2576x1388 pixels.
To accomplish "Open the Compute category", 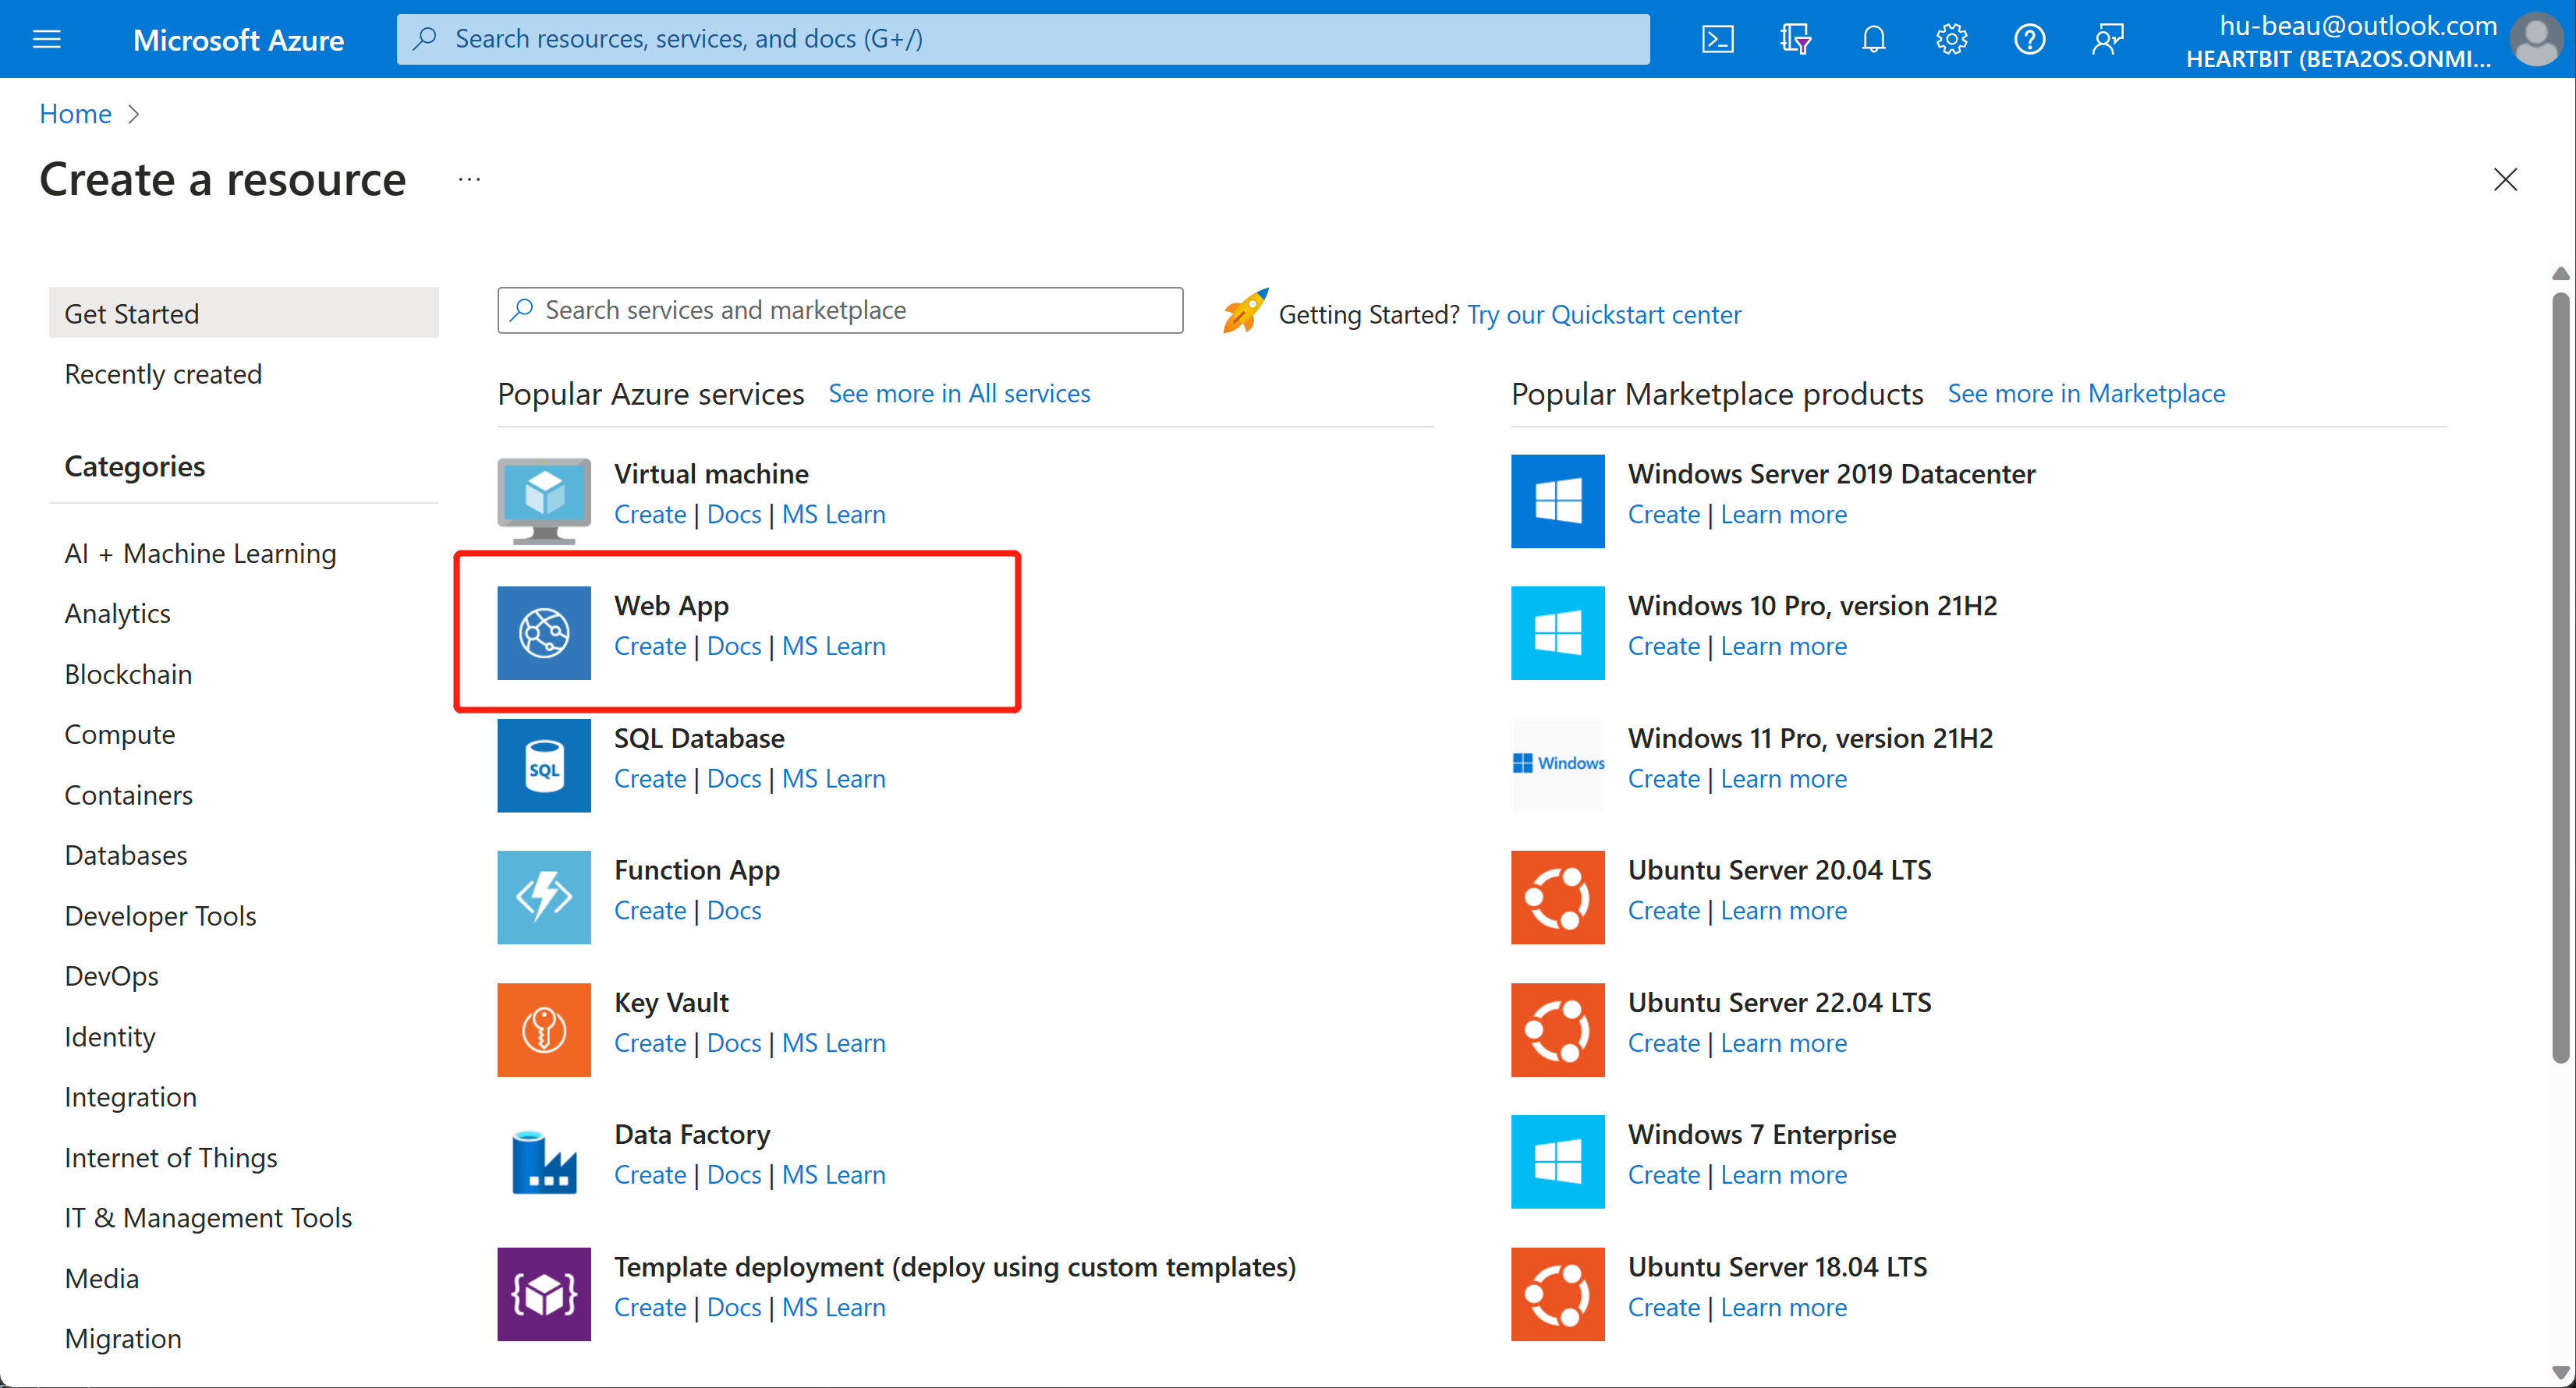I will 120,734.
